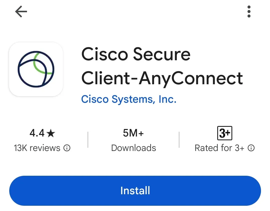
Task: Open Cisco Systems, Inc. developer page
Action: pos(129,99)
